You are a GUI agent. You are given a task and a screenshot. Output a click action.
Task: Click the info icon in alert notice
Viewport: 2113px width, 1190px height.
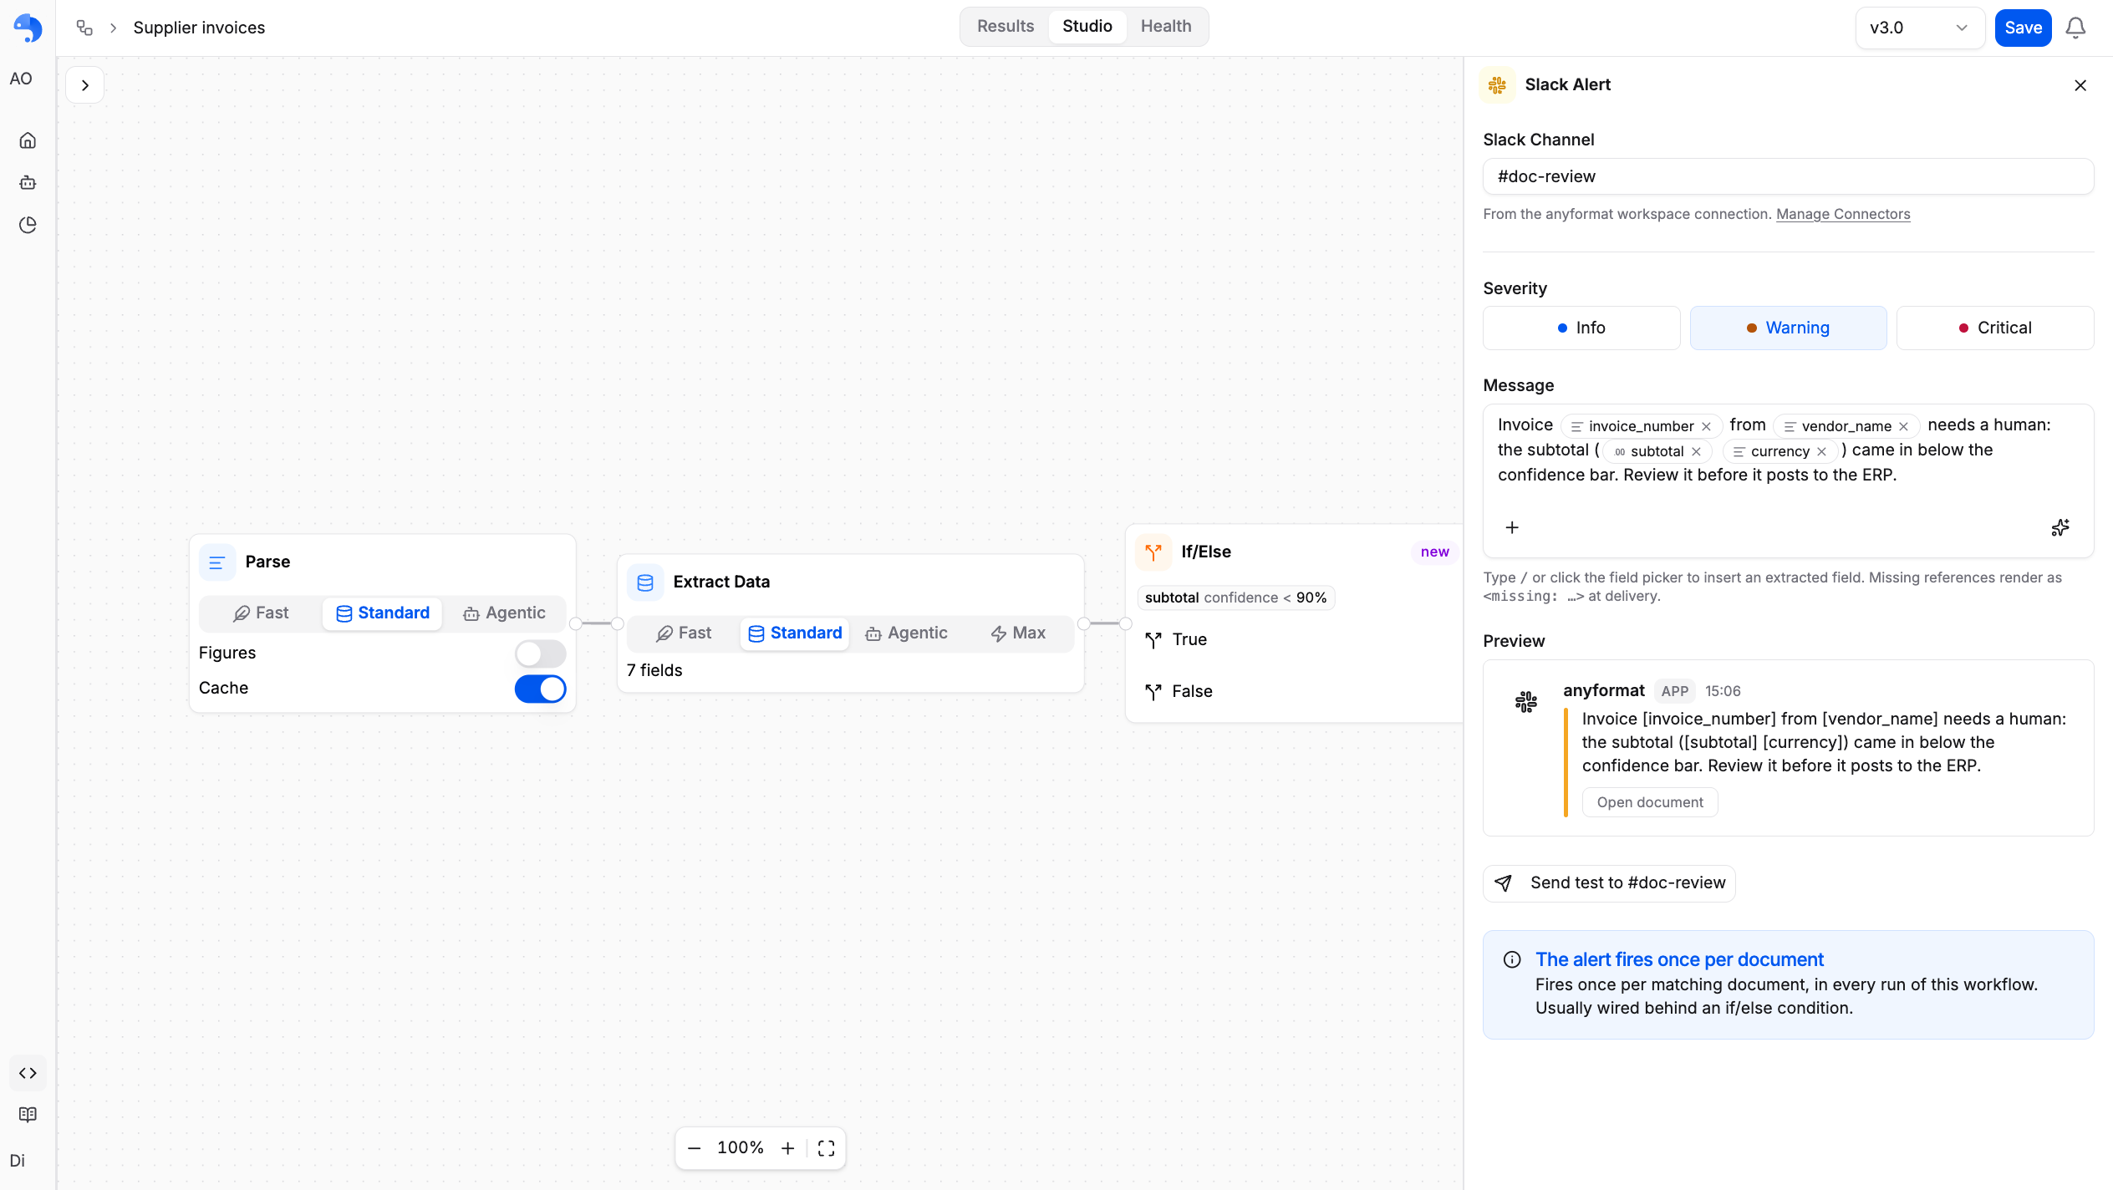[1512, 959]
